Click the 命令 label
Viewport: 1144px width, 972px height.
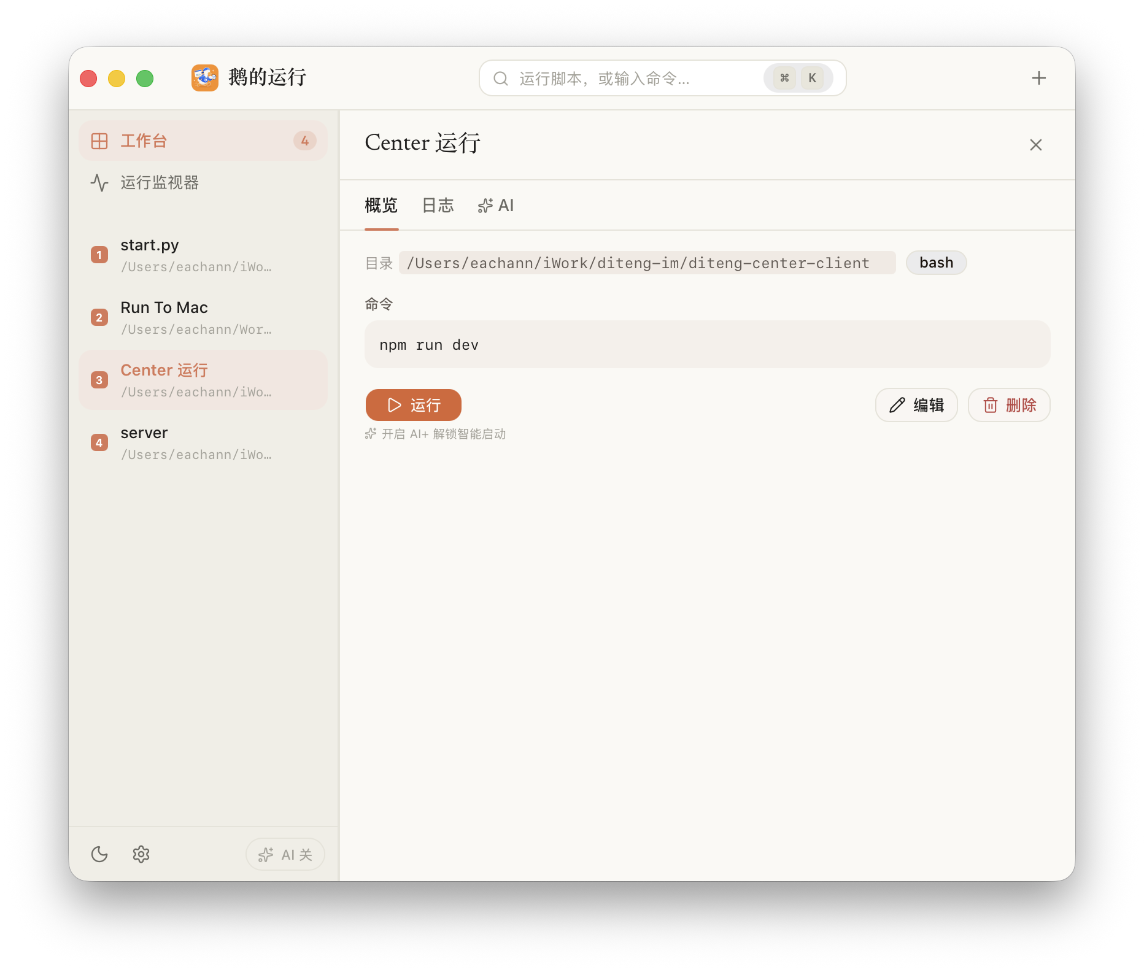point(379,304)
